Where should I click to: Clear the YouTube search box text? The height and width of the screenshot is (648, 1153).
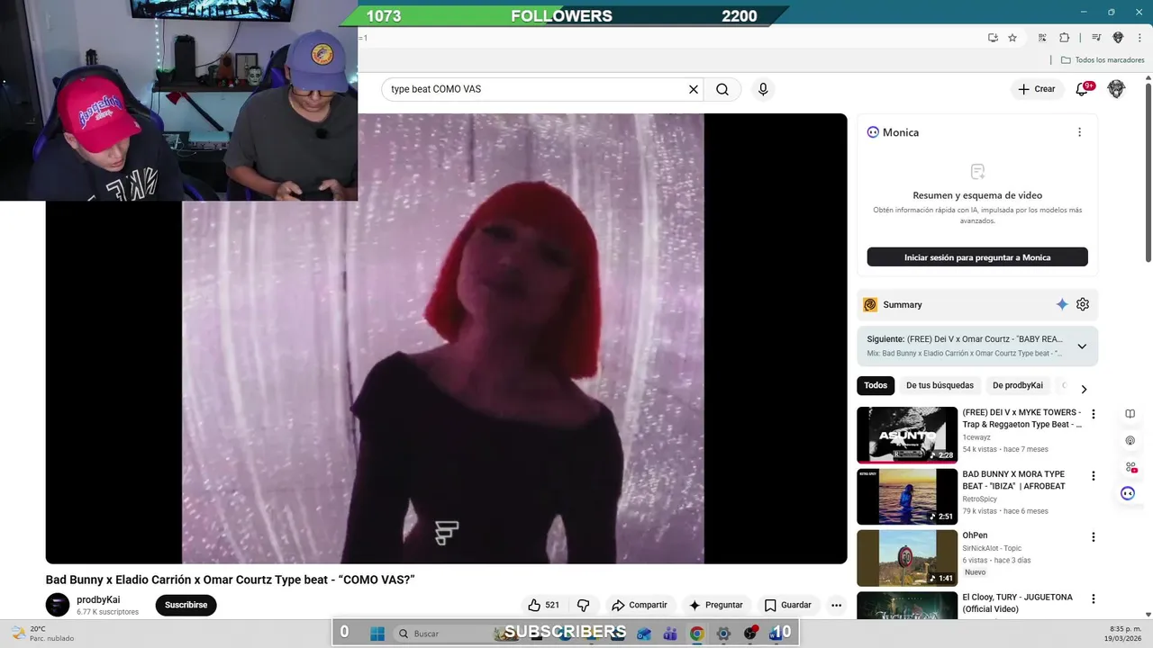click(x=694, y=89)
